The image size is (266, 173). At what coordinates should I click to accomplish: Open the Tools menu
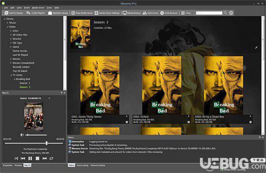tap(49, 8)
